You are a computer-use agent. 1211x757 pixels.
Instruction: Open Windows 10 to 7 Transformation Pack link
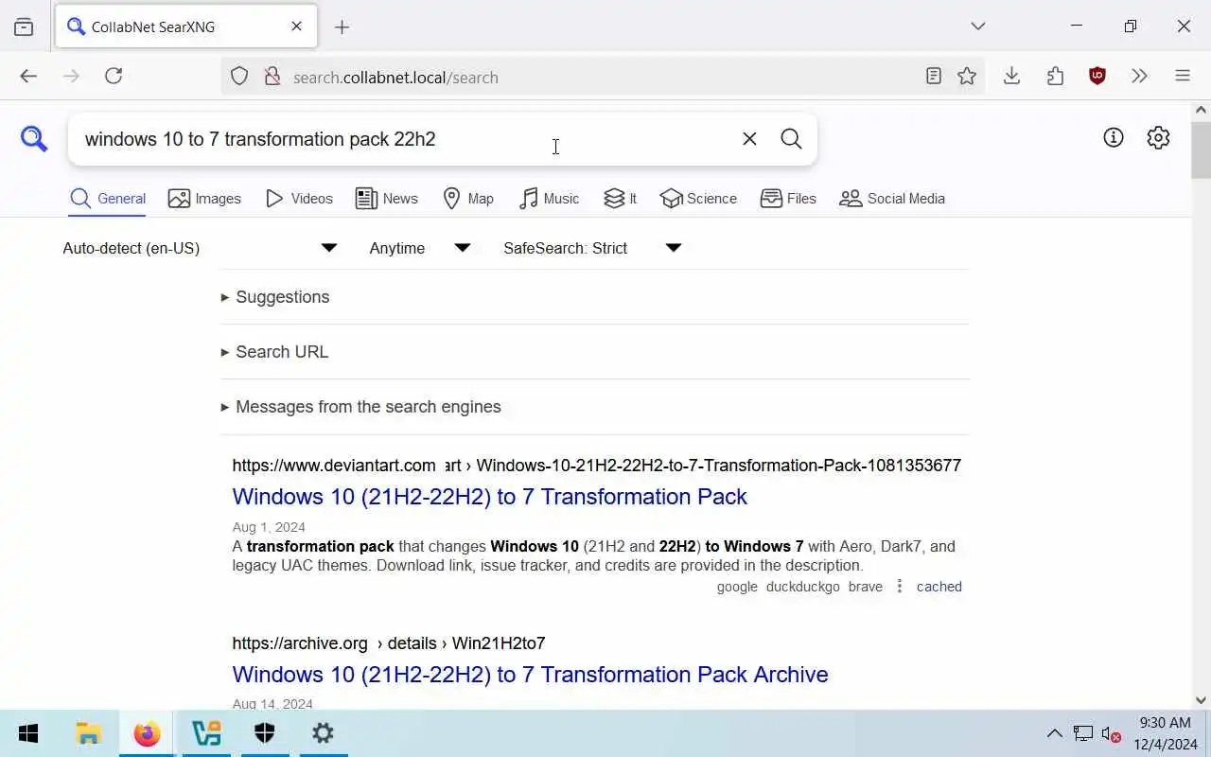coord(489,497)
